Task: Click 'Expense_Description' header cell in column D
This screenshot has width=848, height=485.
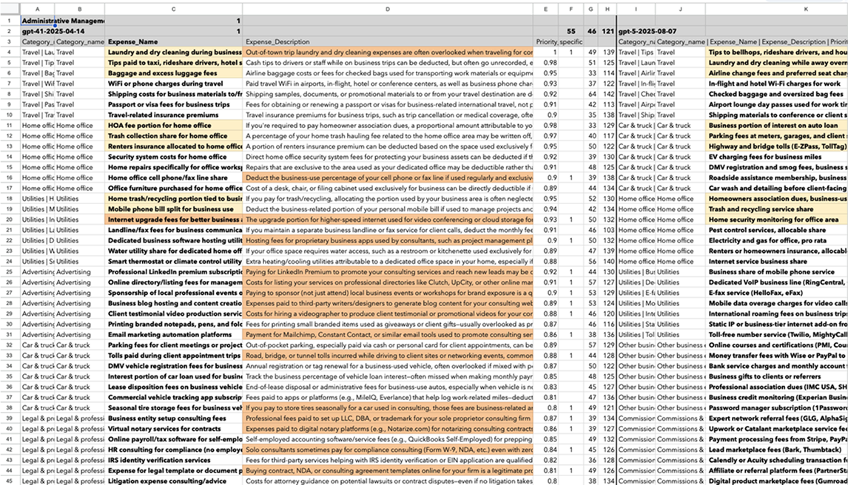Action: (388, 41)
